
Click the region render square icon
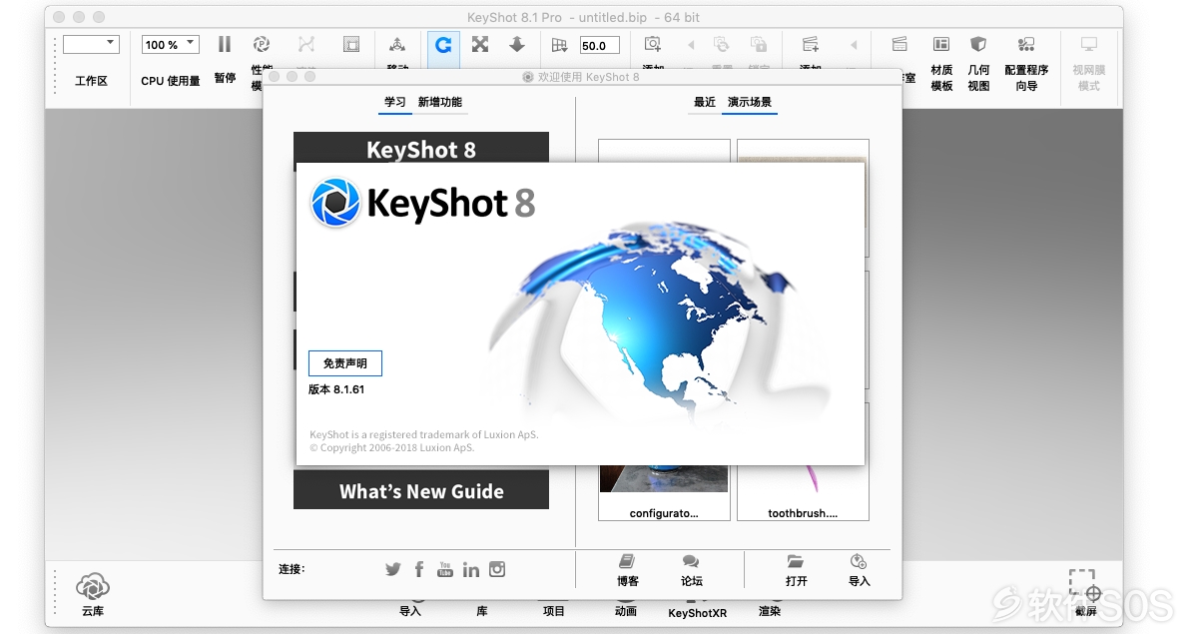tap(351, 45)
